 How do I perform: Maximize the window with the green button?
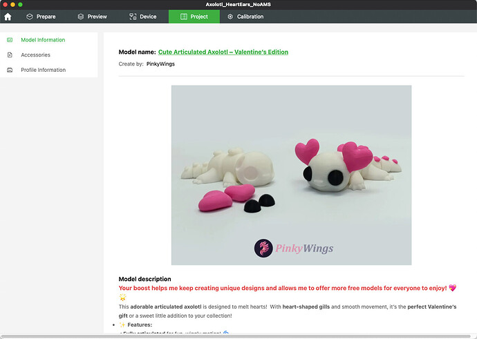pyautogui.click(x=20, y=5)
